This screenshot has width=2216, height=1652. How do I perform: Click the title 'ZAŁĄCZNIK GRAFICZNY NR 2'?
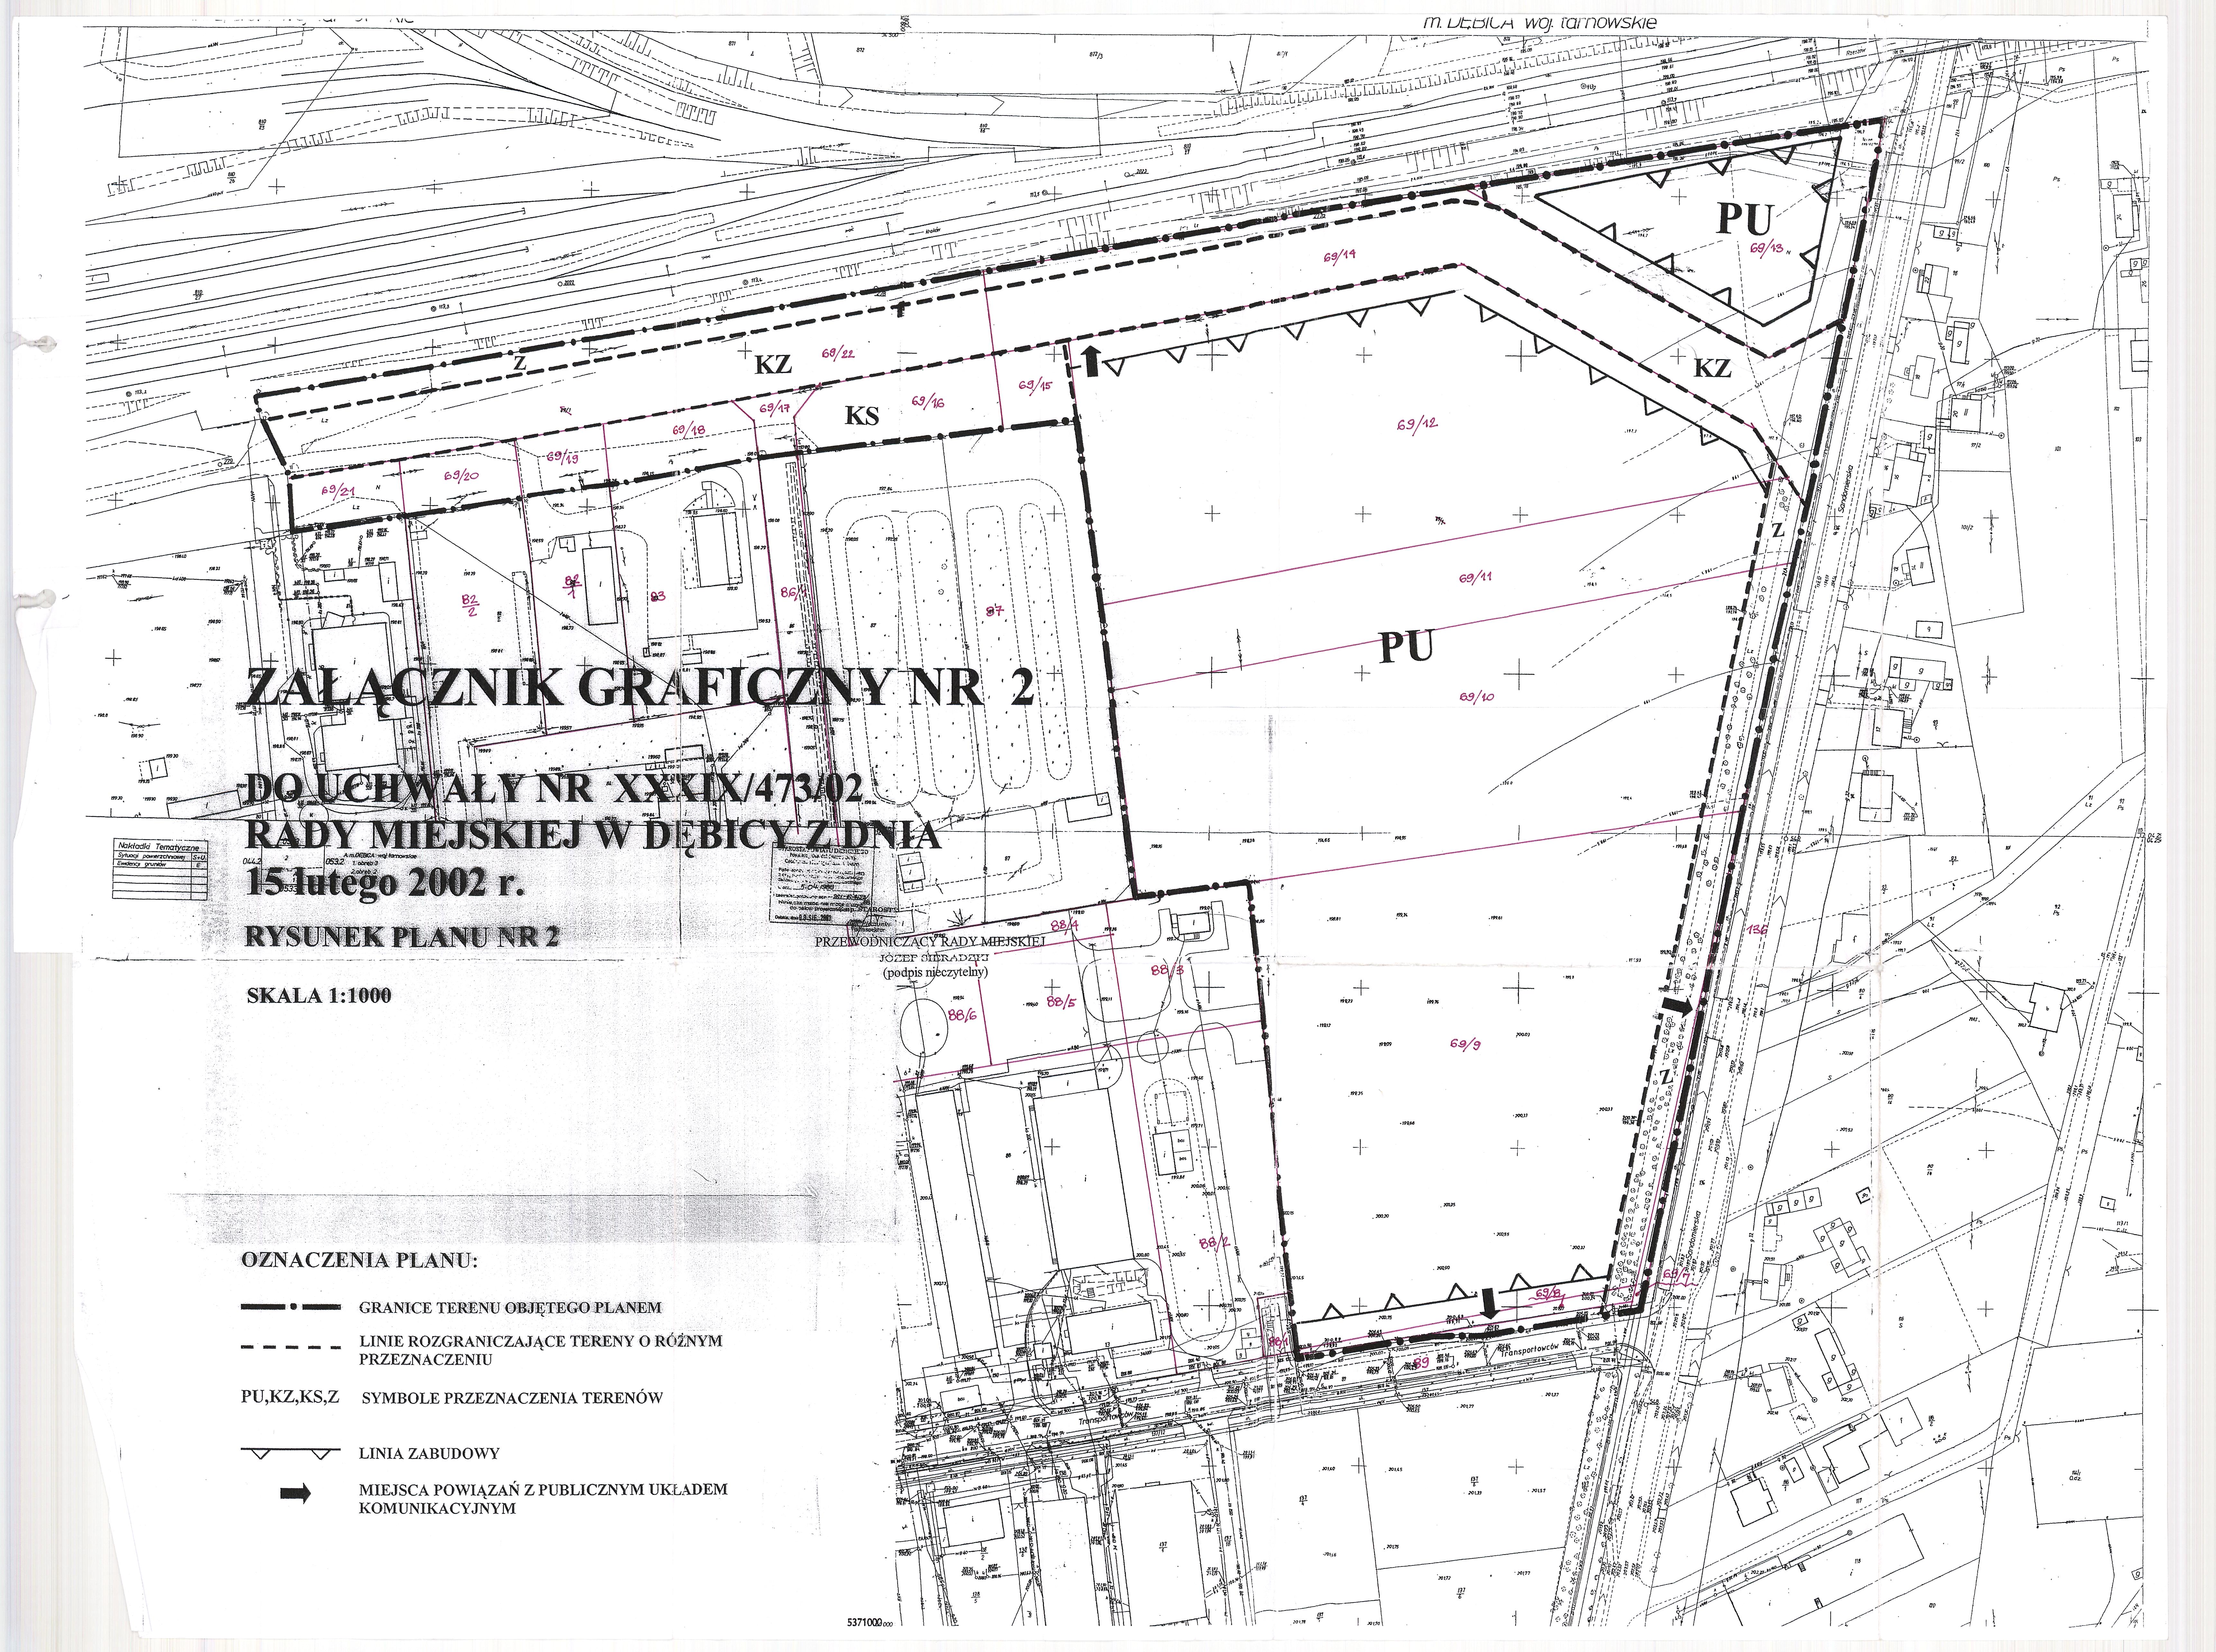(640, 689)
